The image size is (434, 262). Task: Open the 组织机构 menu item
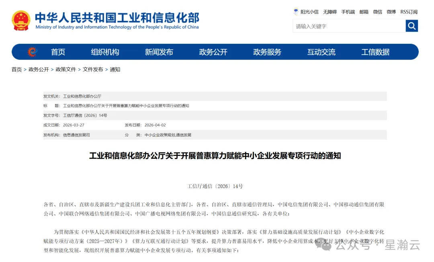(105, 52)
